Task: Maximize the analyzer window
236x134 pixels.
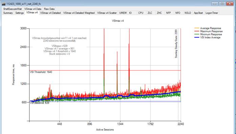Action: [222, 4]
